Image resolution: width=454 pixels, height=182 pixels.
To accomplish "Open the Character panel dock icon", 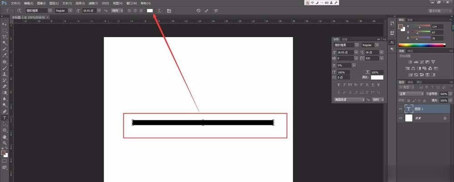I will [392, 43].
